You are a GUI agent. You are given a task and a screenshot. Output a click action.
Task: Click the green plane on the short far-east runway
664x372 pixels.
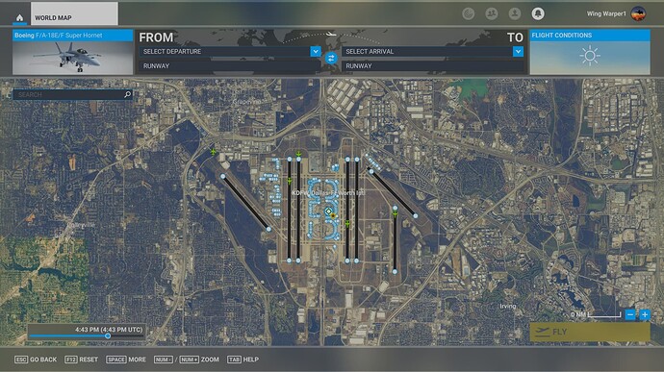(395, 214)
